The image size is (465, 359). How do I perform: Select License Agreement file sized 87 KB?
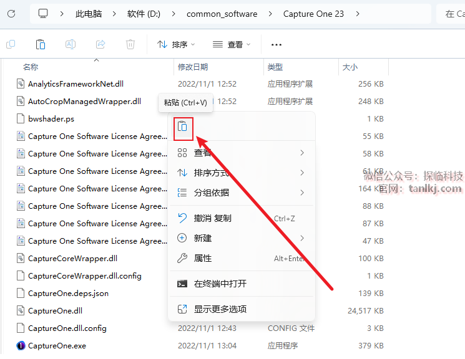point(97,224)
